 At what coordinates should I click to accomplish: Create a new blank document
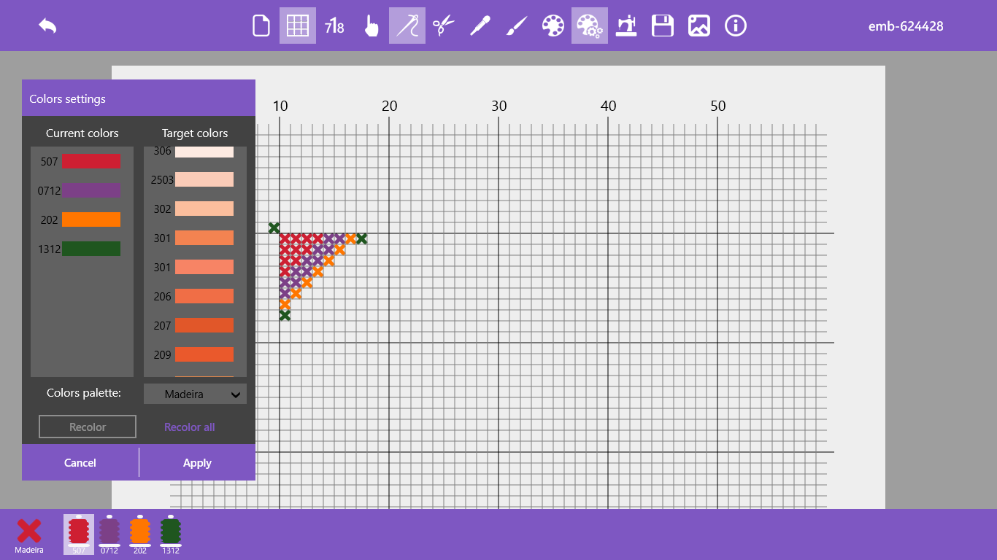(261, 26)
